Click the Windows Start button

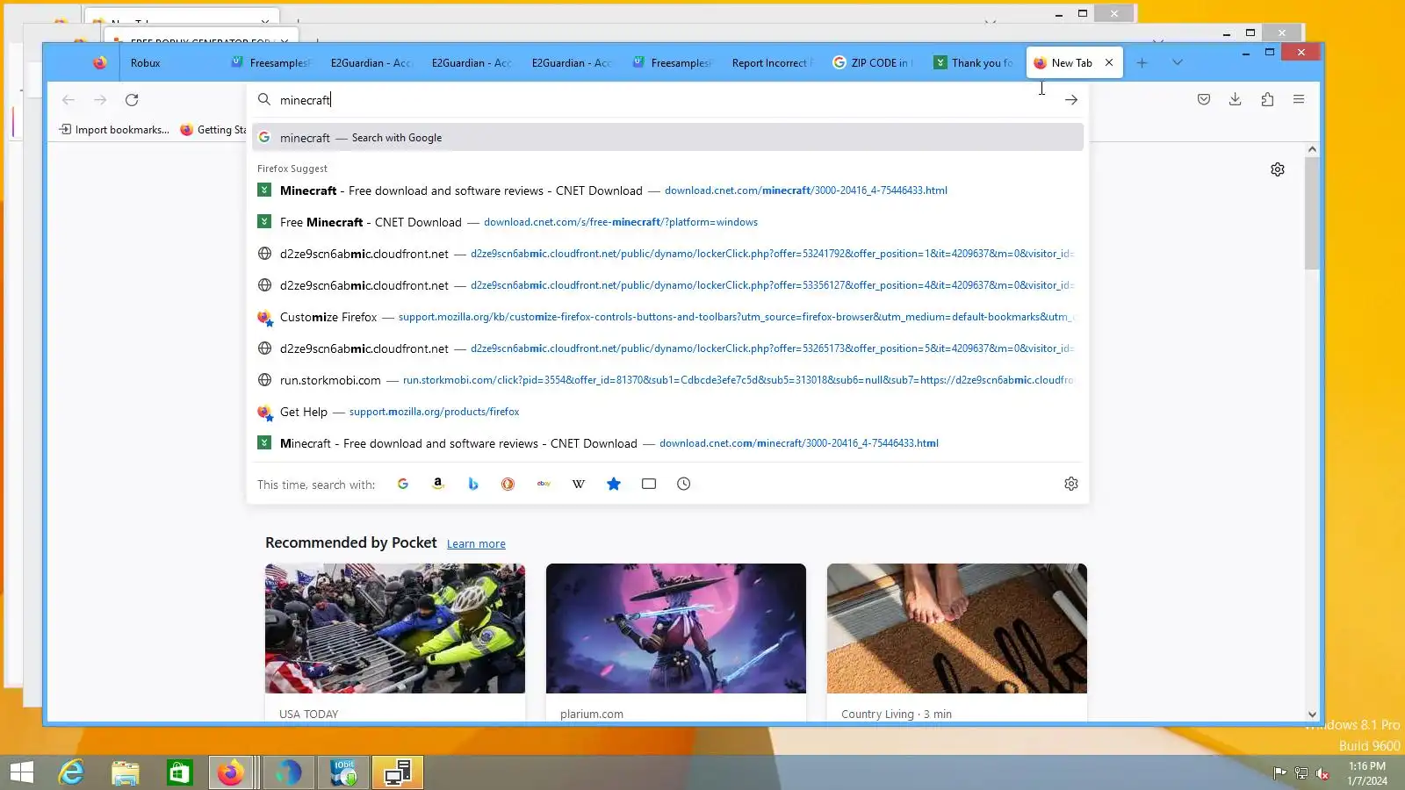(21, 772)
